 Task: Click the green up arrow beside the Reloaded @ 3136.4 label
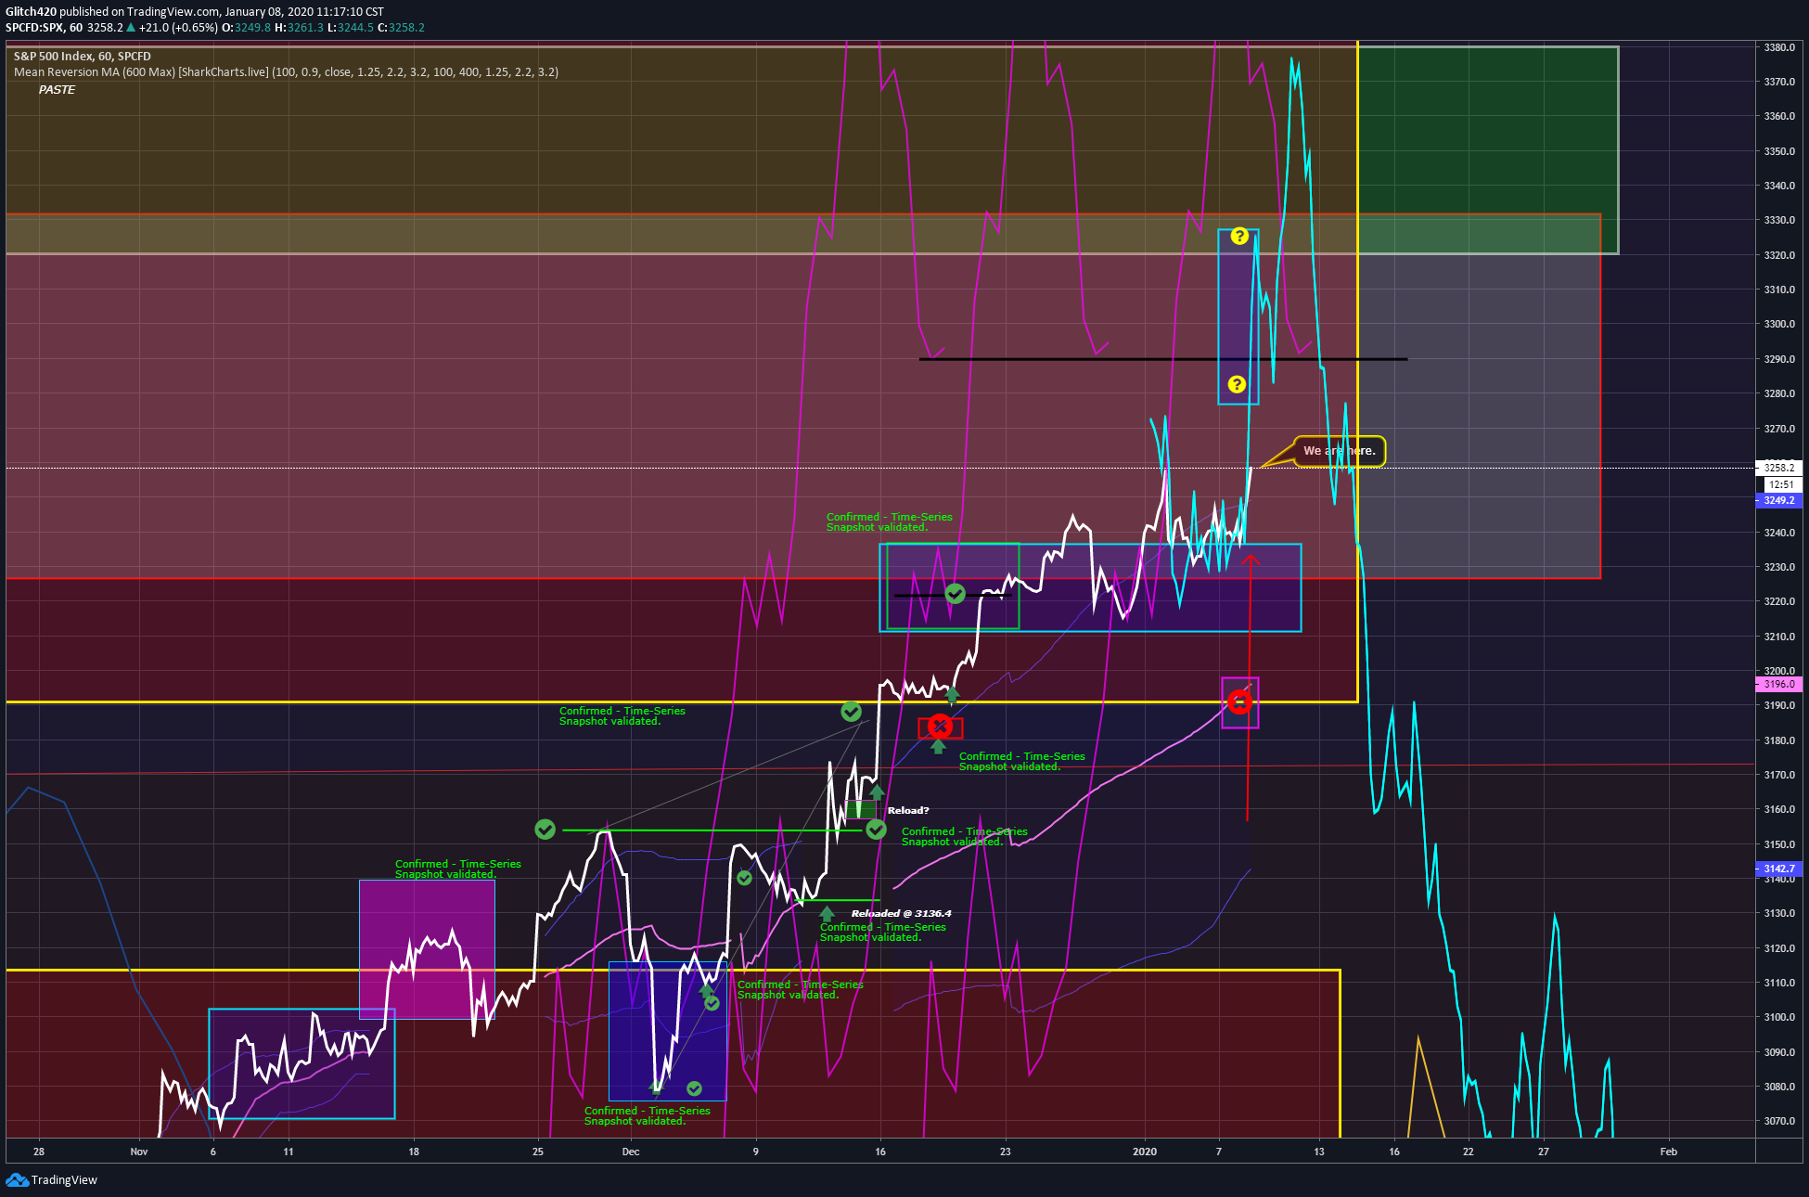click(827, 914)
